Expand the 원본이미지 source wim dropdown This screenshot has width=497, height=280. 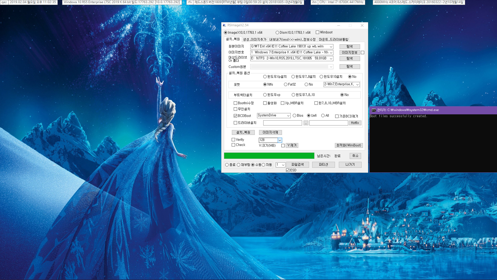tap(331, 47)
